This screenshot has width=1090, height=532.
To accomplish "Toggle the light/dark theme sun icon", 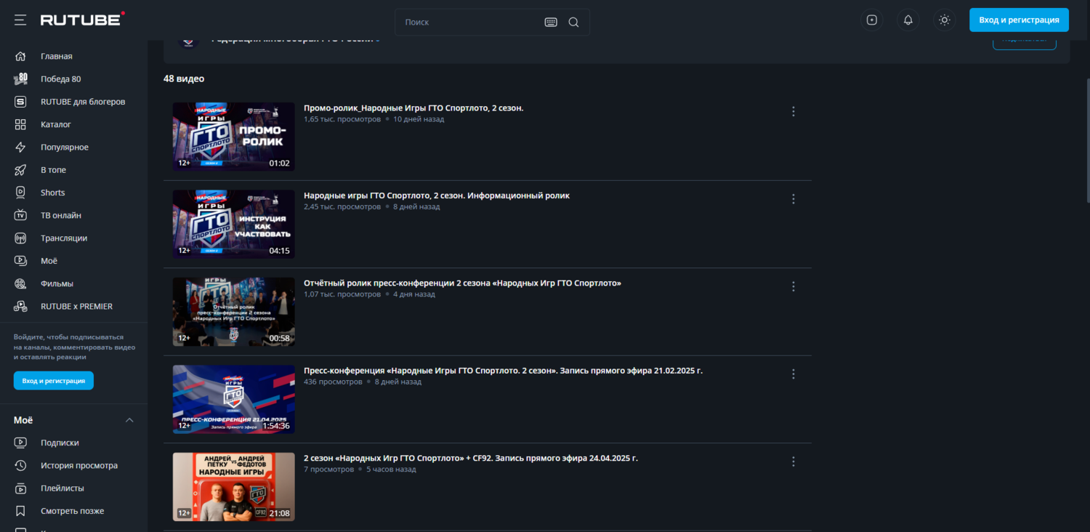I will (945, 20).
